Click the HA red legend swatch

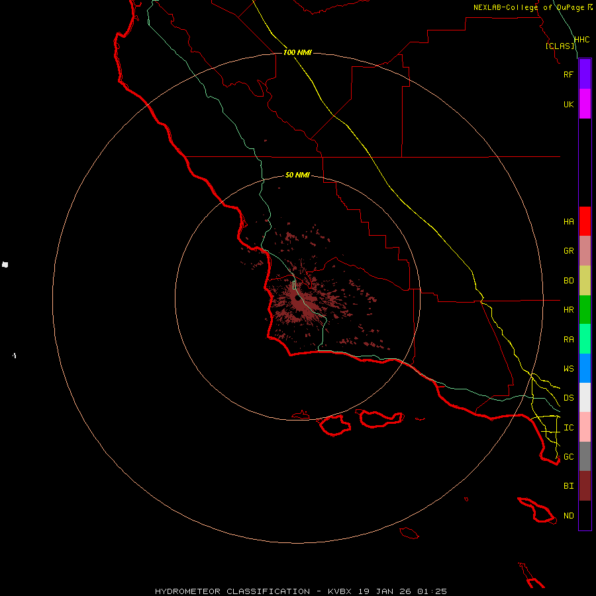coord(585,221)
